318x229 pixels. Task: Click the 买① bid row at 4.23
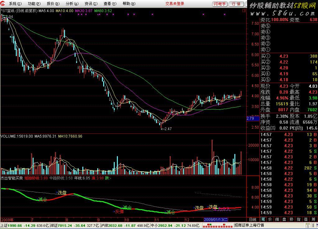289,56
